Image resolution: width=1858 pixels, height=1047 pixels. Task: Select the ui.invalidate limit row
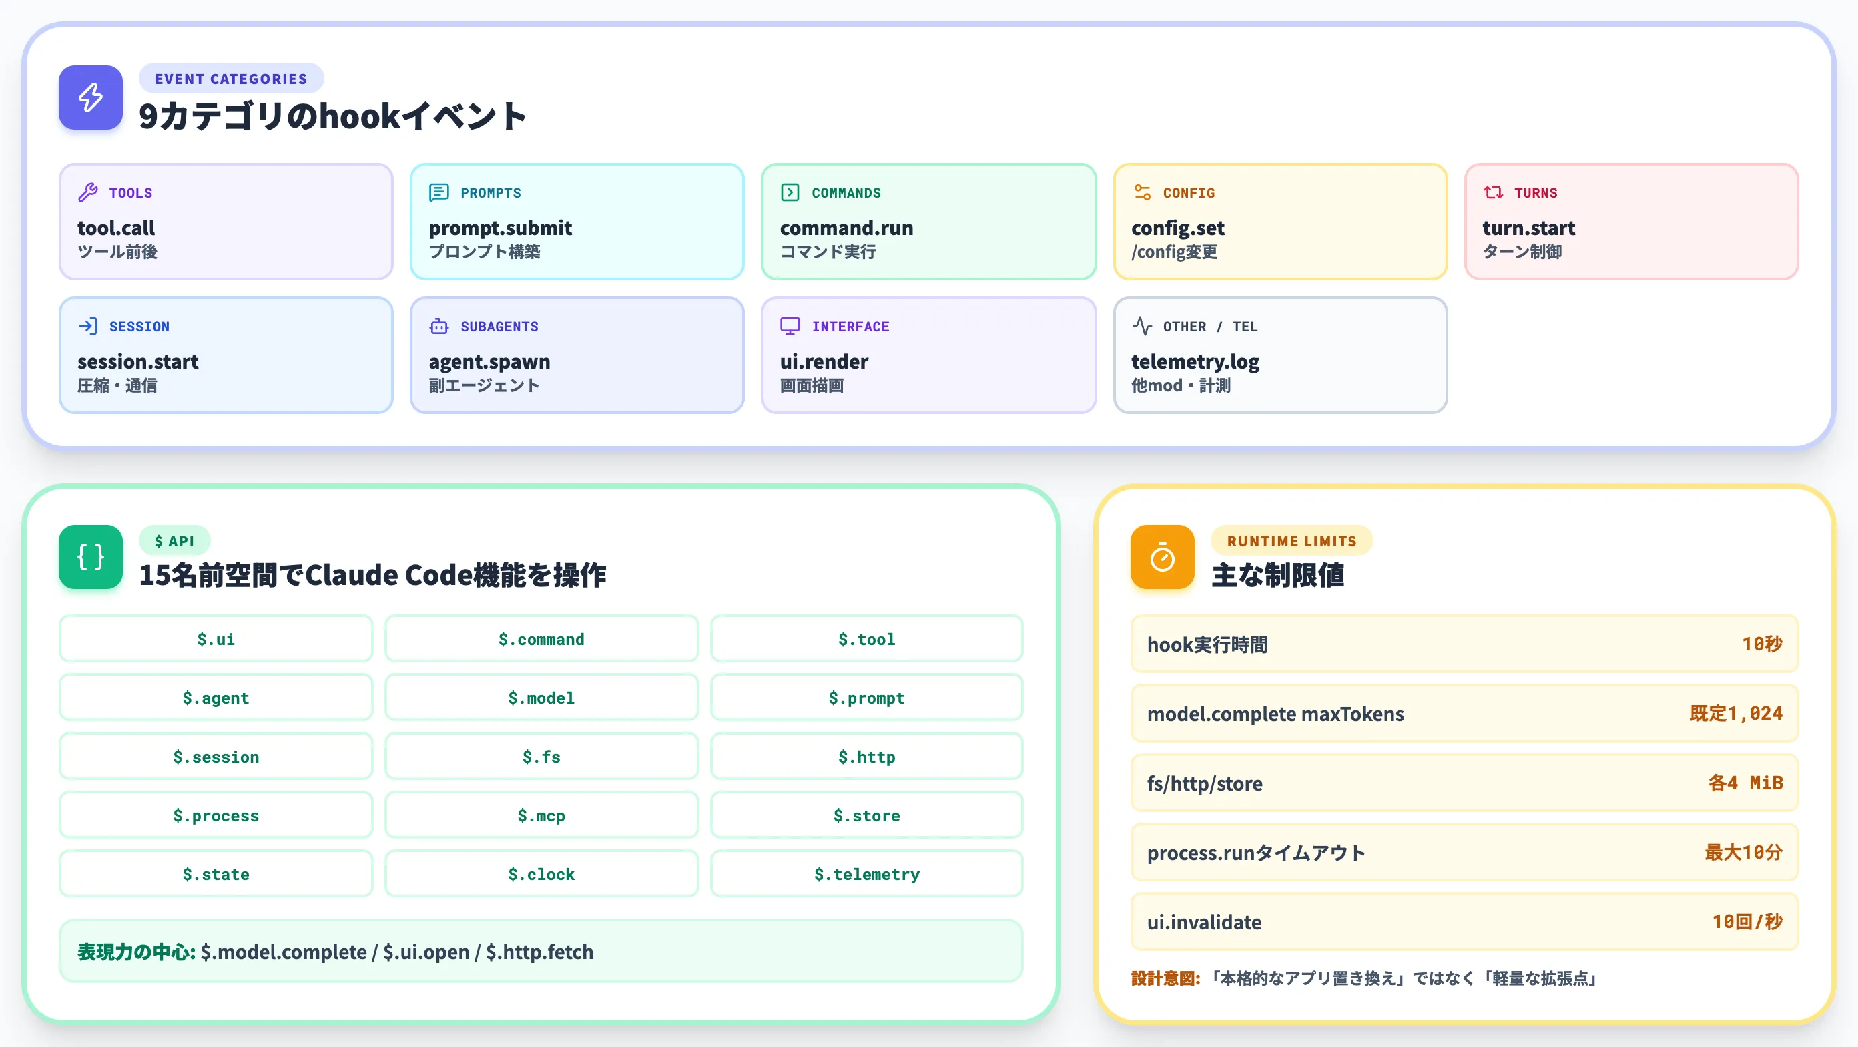tap(1464, 921)
